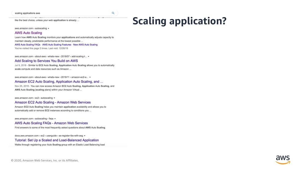The width and height of the screenshot is (302, 170).
Task: Open 'Amazon EC2 Auto Scaling, Application Auto Scaling, and ...' result
Action: click(59, 81)
